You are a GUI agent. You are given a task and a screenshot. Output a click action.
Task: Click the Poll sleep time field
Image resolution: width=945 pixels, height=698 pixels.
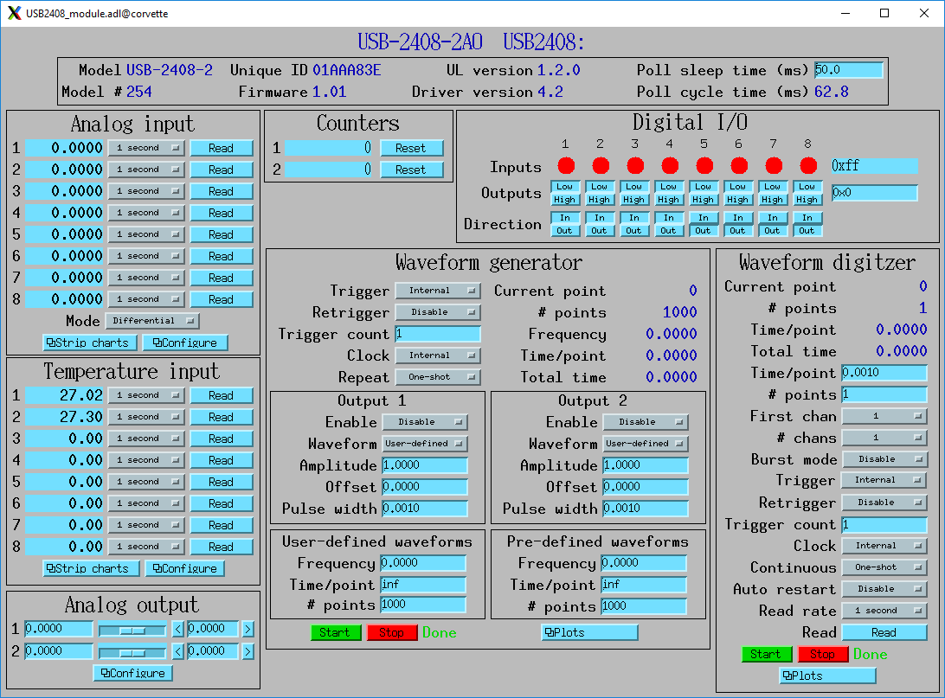pyautogui.click(x=849, y=70)
